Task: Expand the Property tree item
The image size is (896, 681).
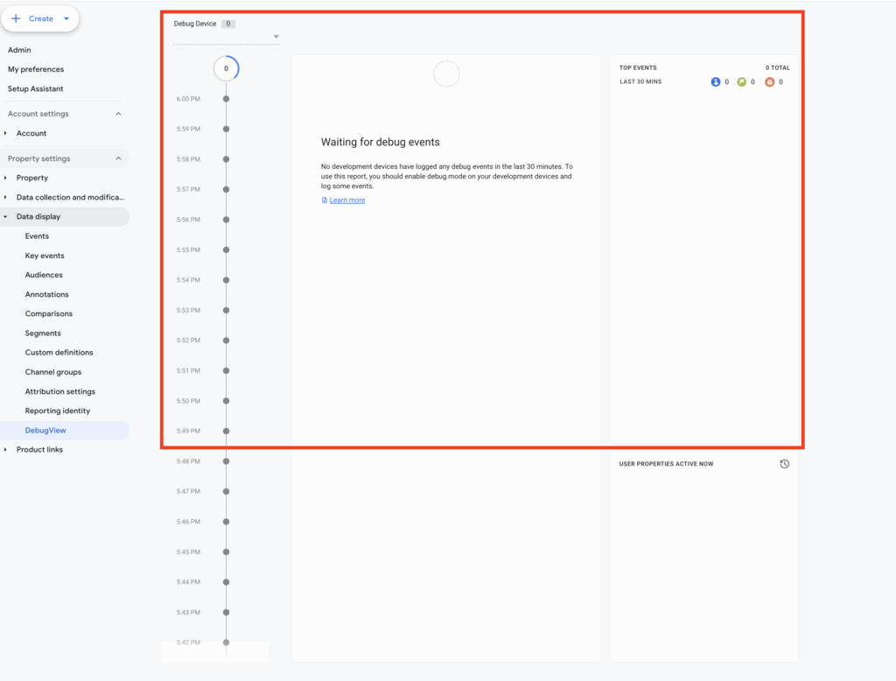Action: pos(6,178)
